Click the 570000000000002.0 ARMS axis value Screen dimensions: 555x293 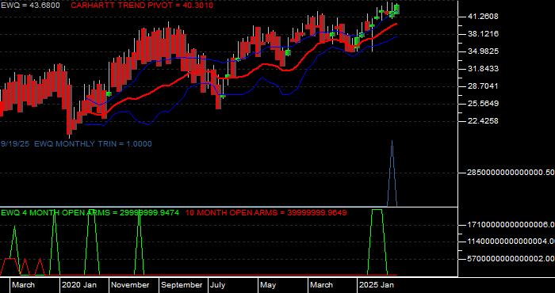click(511, 259)
